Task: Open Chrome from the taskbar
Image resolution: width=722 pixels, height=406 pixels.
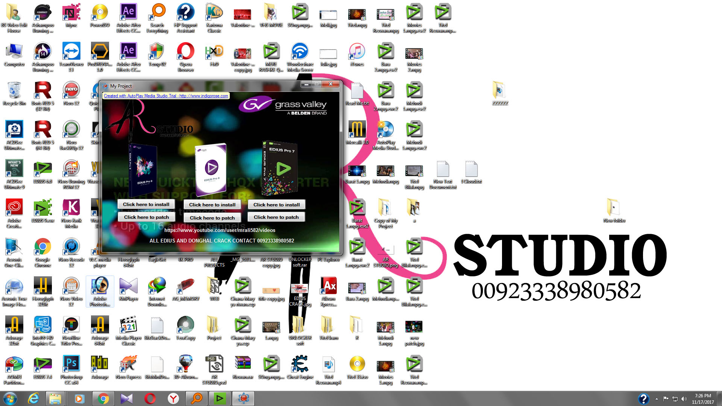Action: 103,398
